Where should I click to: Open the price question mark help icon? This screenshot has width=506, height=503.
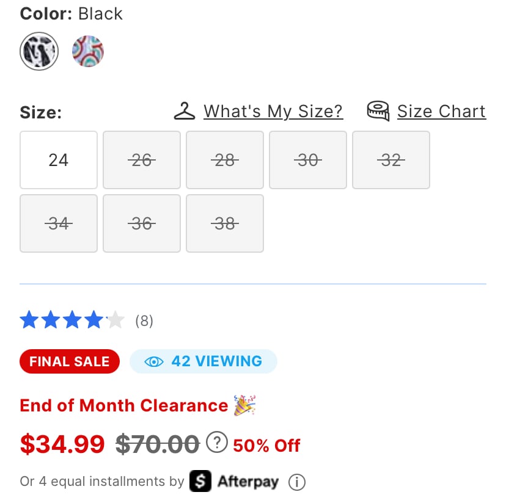pos(217,442)
